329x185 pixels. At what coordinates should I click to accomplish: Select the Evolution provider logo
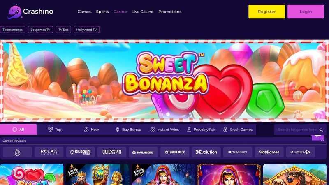tap(206, 152)
